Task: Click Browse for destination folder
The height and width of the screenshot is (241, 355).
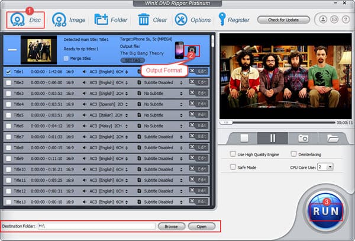Action: click(x=172, y=226)
